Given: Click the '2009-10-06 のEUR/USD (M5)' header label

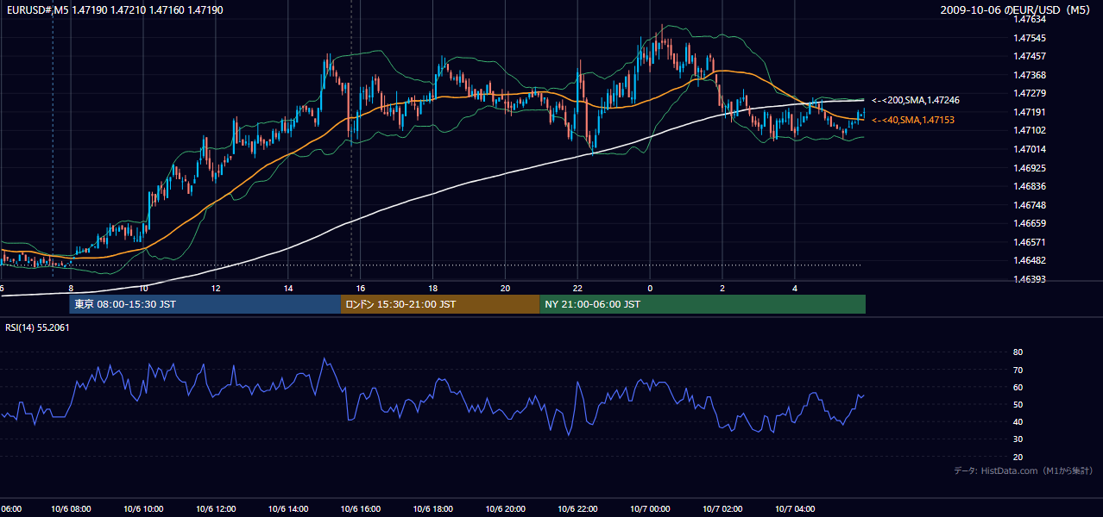Looking at the screenshot, I should 1017,10.
